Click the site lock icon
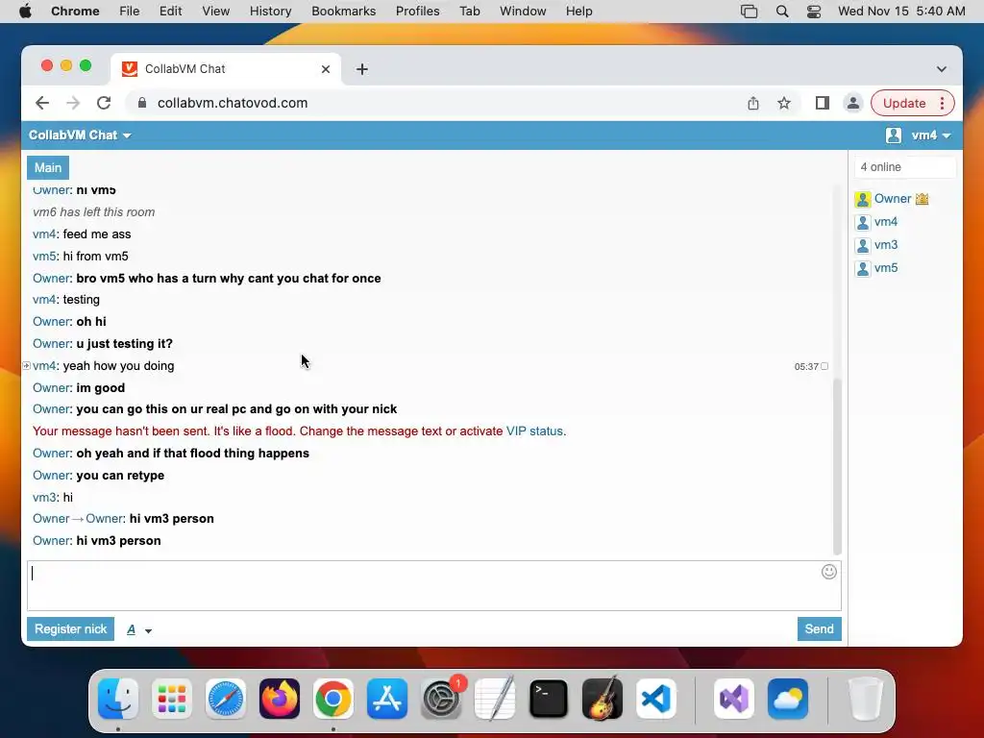 pos(142,103)
